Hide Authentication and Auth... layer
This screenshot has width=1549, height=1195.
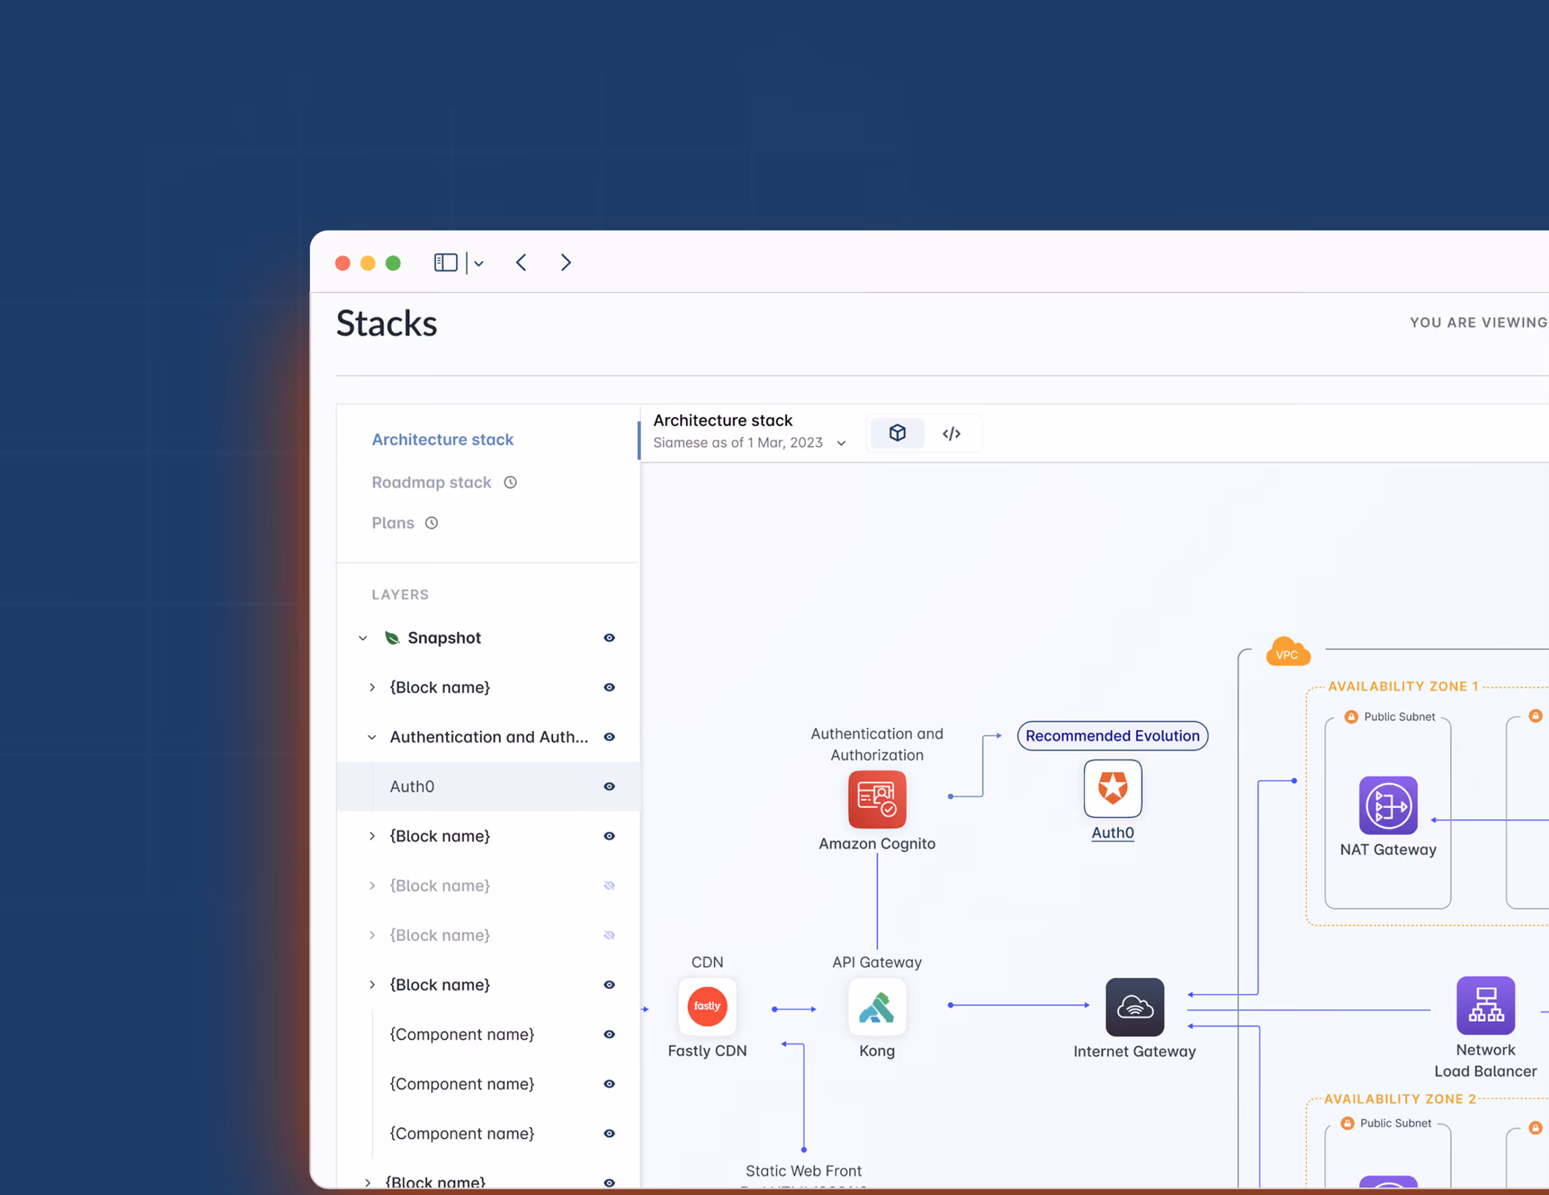[609, 737]
